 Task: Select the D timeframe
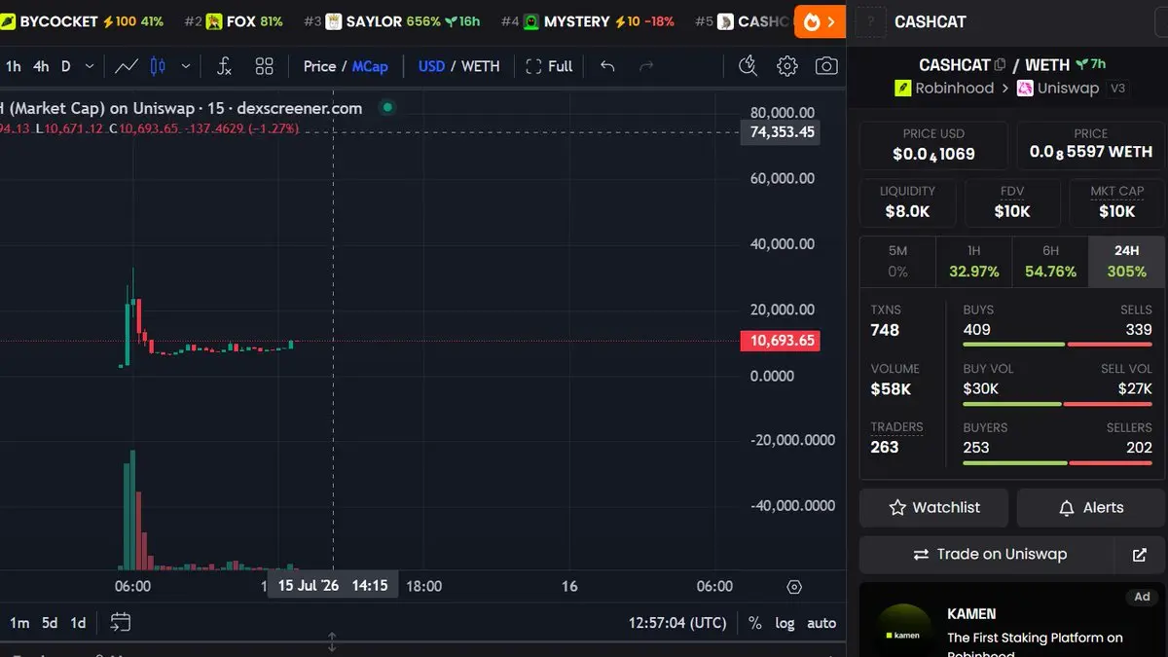[x=66, y=66]
